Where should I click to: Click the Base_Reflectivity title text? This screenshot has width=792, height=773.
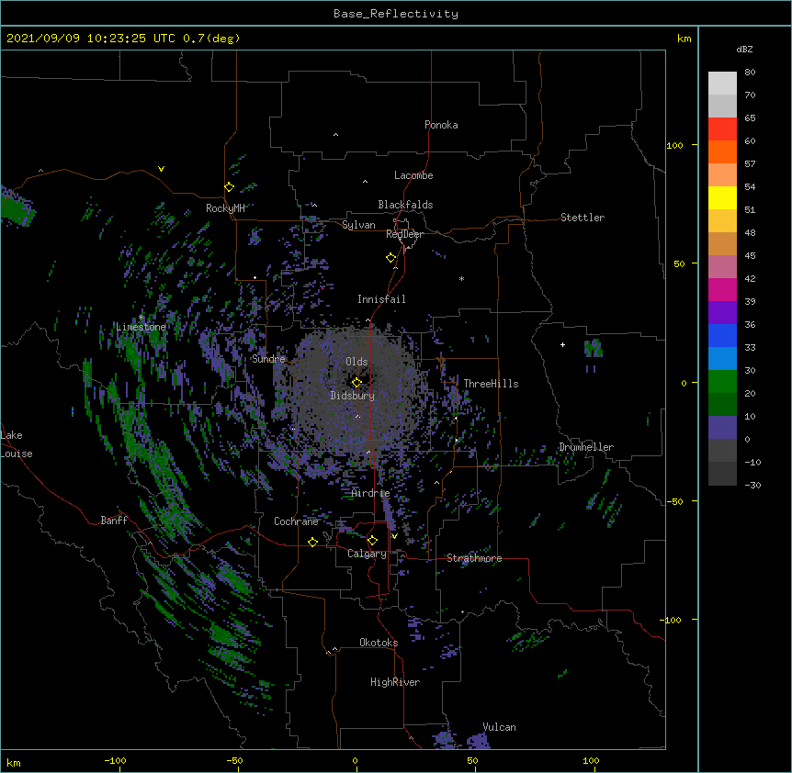[x=396, y=14]
